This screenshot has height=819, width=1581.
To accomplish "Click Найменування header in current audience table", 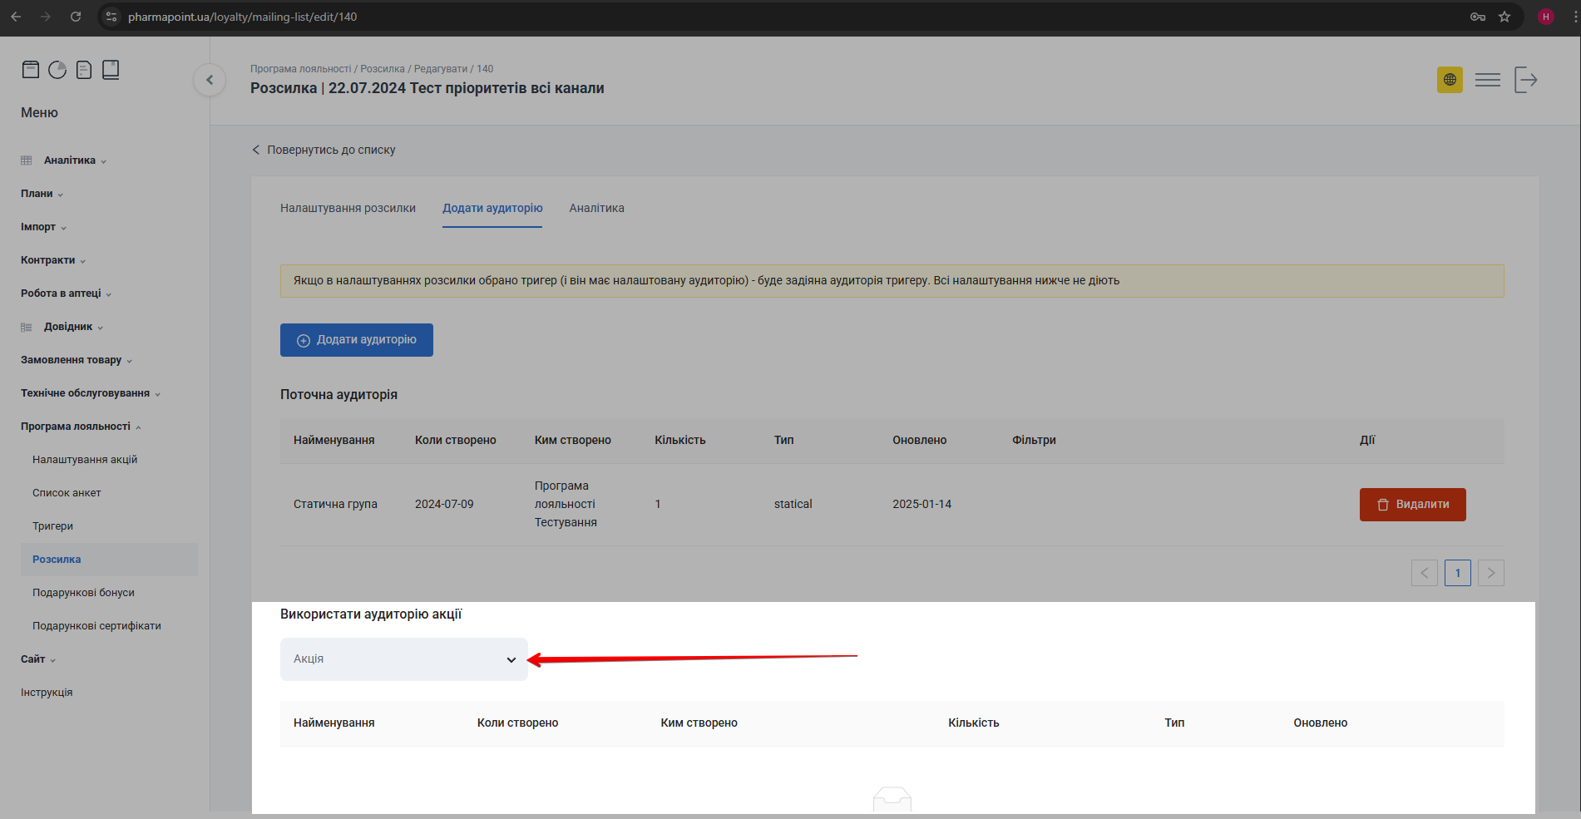I will tap(333, 440).
